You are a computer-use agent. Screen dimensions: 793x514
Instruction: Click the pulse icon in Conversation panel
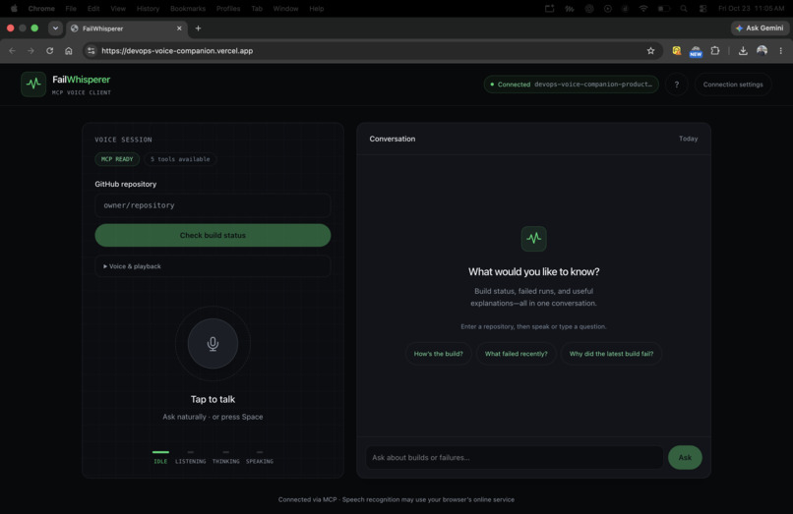[533, 239]
